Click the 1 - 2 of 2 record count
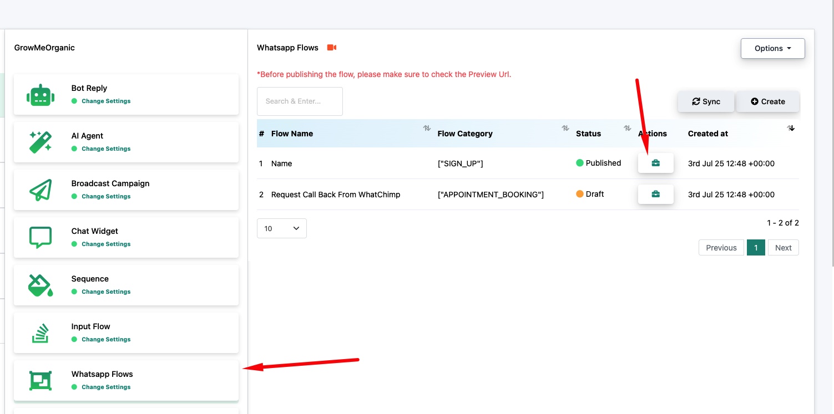The height and width of the screenshot is (414, 834). (783, 223)
